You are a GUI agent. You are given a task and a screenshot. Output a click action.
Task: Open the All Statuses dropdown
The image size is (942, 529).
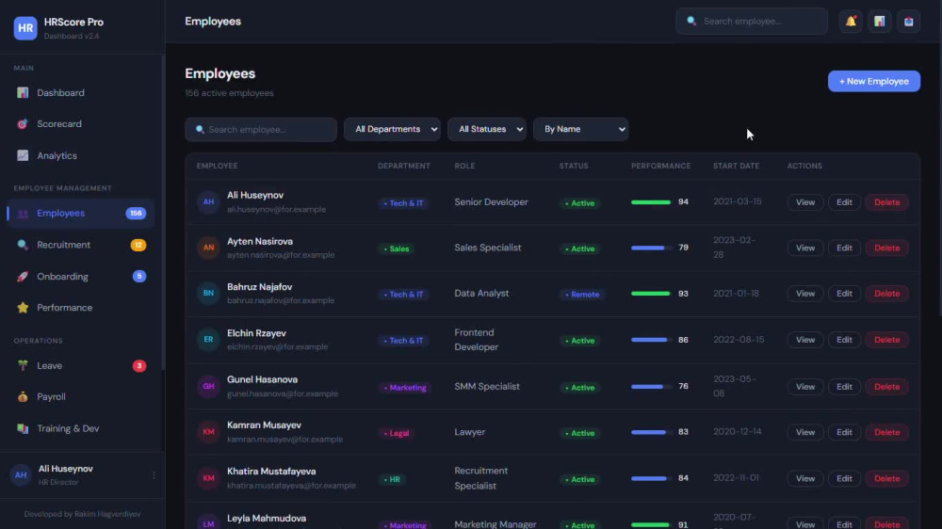pos(487,129)
